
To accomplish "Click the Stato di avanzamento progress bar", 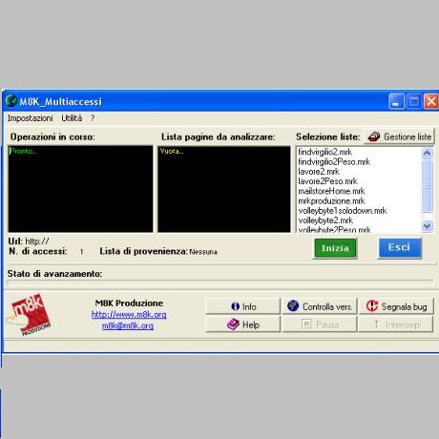I will coord(220,282).
